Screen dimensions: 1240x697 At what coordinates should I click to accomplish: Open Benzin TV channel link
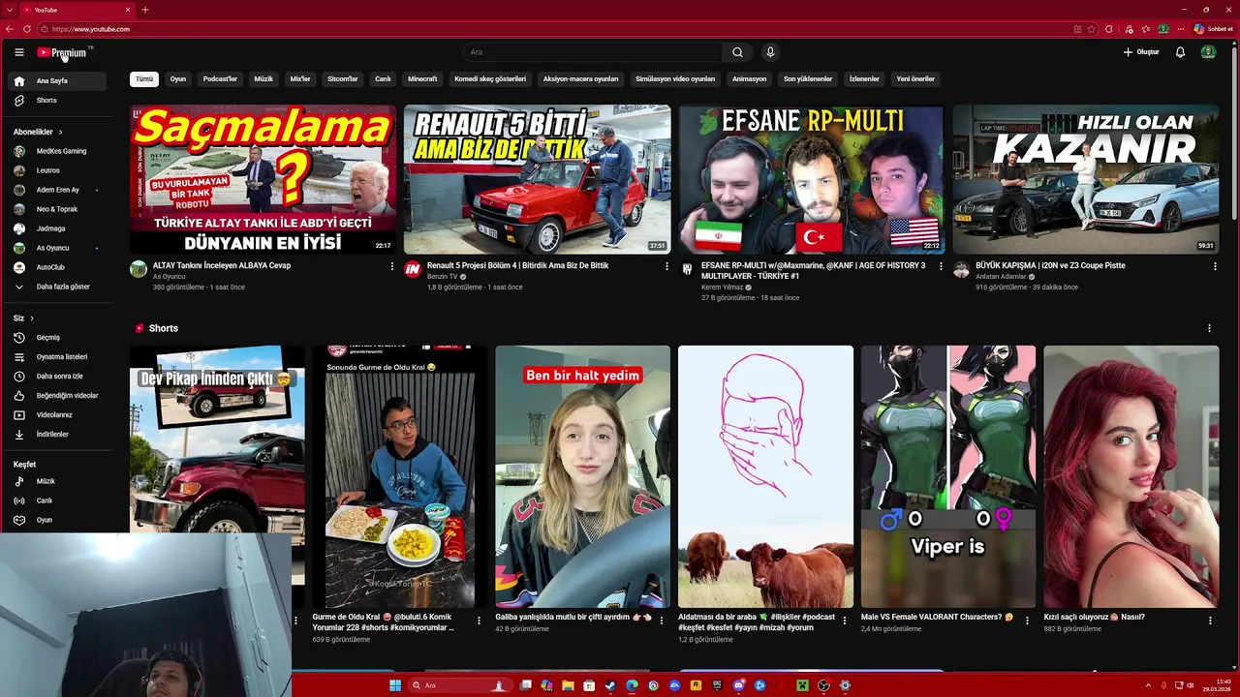point(443,277)
